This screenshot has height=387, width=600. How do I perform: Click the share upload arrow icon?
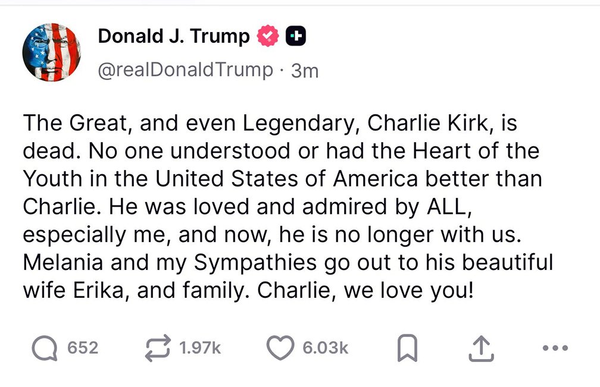481,349
